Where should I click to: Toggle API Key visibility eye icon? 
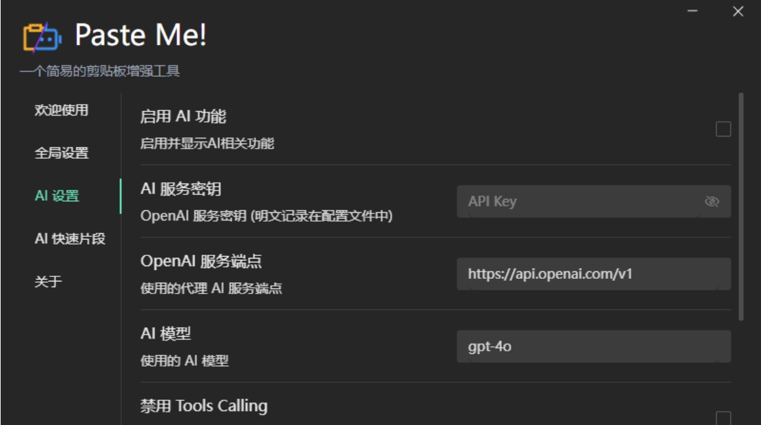711,202
